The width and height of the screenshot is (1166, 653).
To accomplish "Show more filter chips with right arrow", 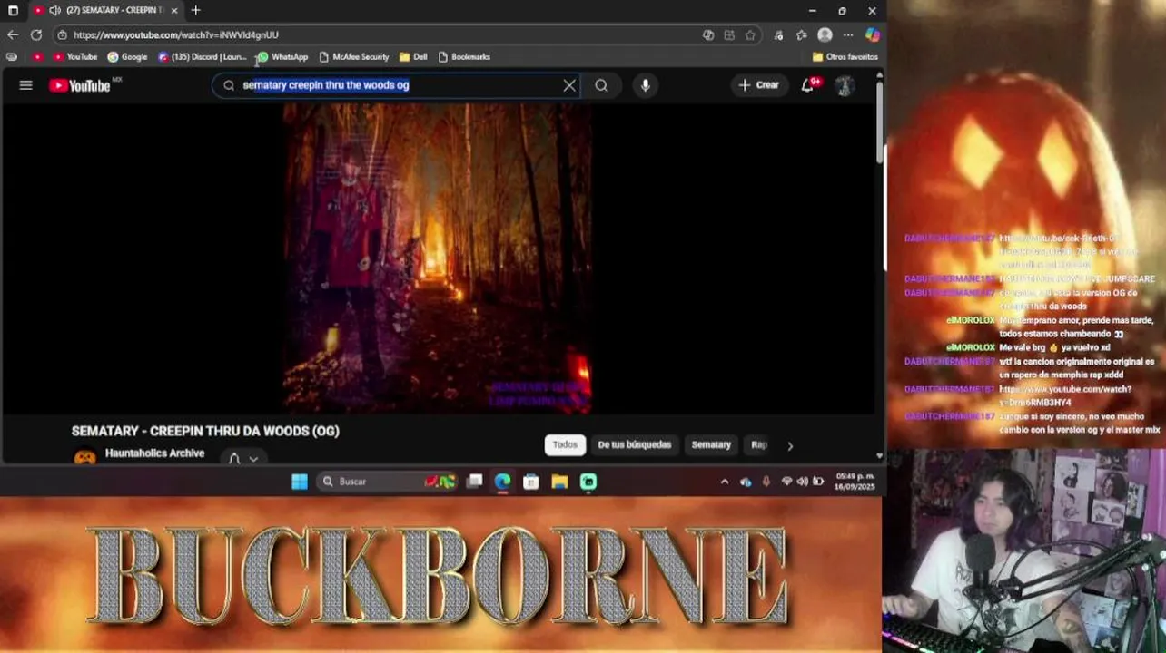I will (x=789, y=445).
